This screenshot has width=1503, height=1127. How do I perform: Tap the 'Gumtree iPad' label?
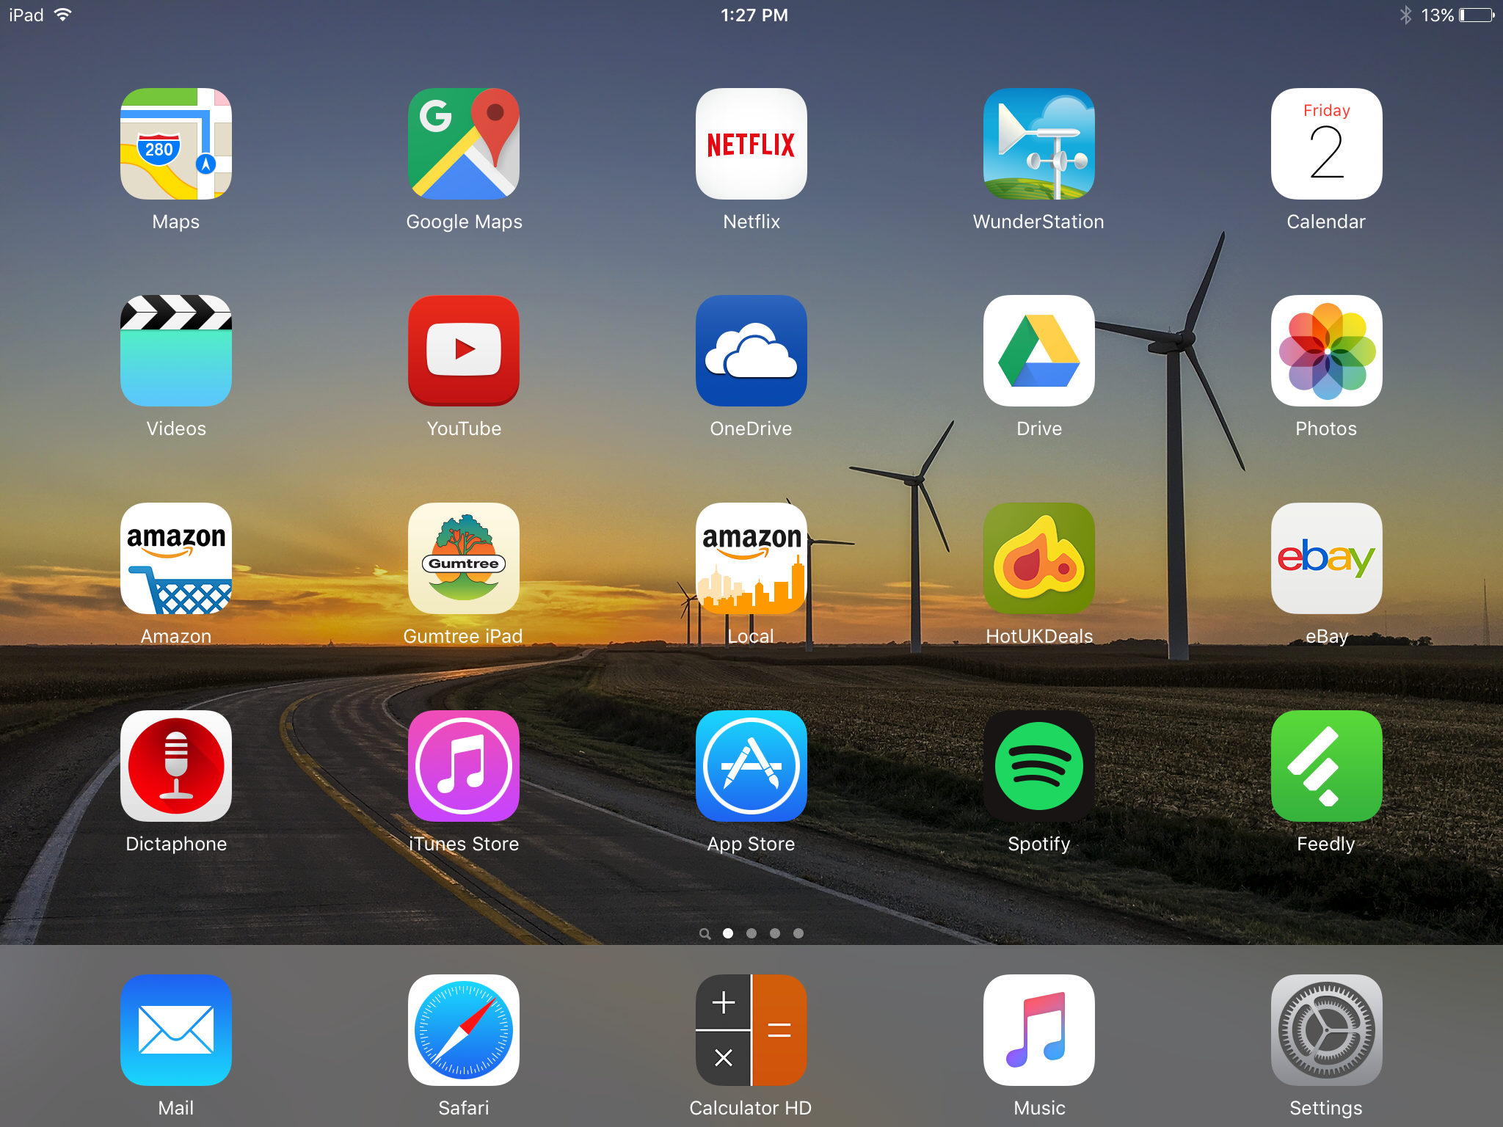click(463, 636)
